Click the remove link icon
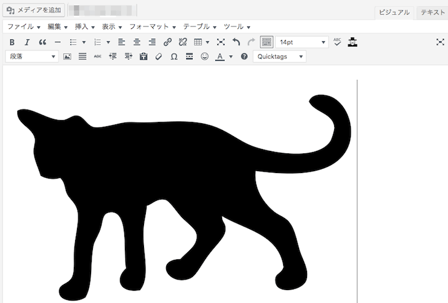 click(x=182, y=42)
